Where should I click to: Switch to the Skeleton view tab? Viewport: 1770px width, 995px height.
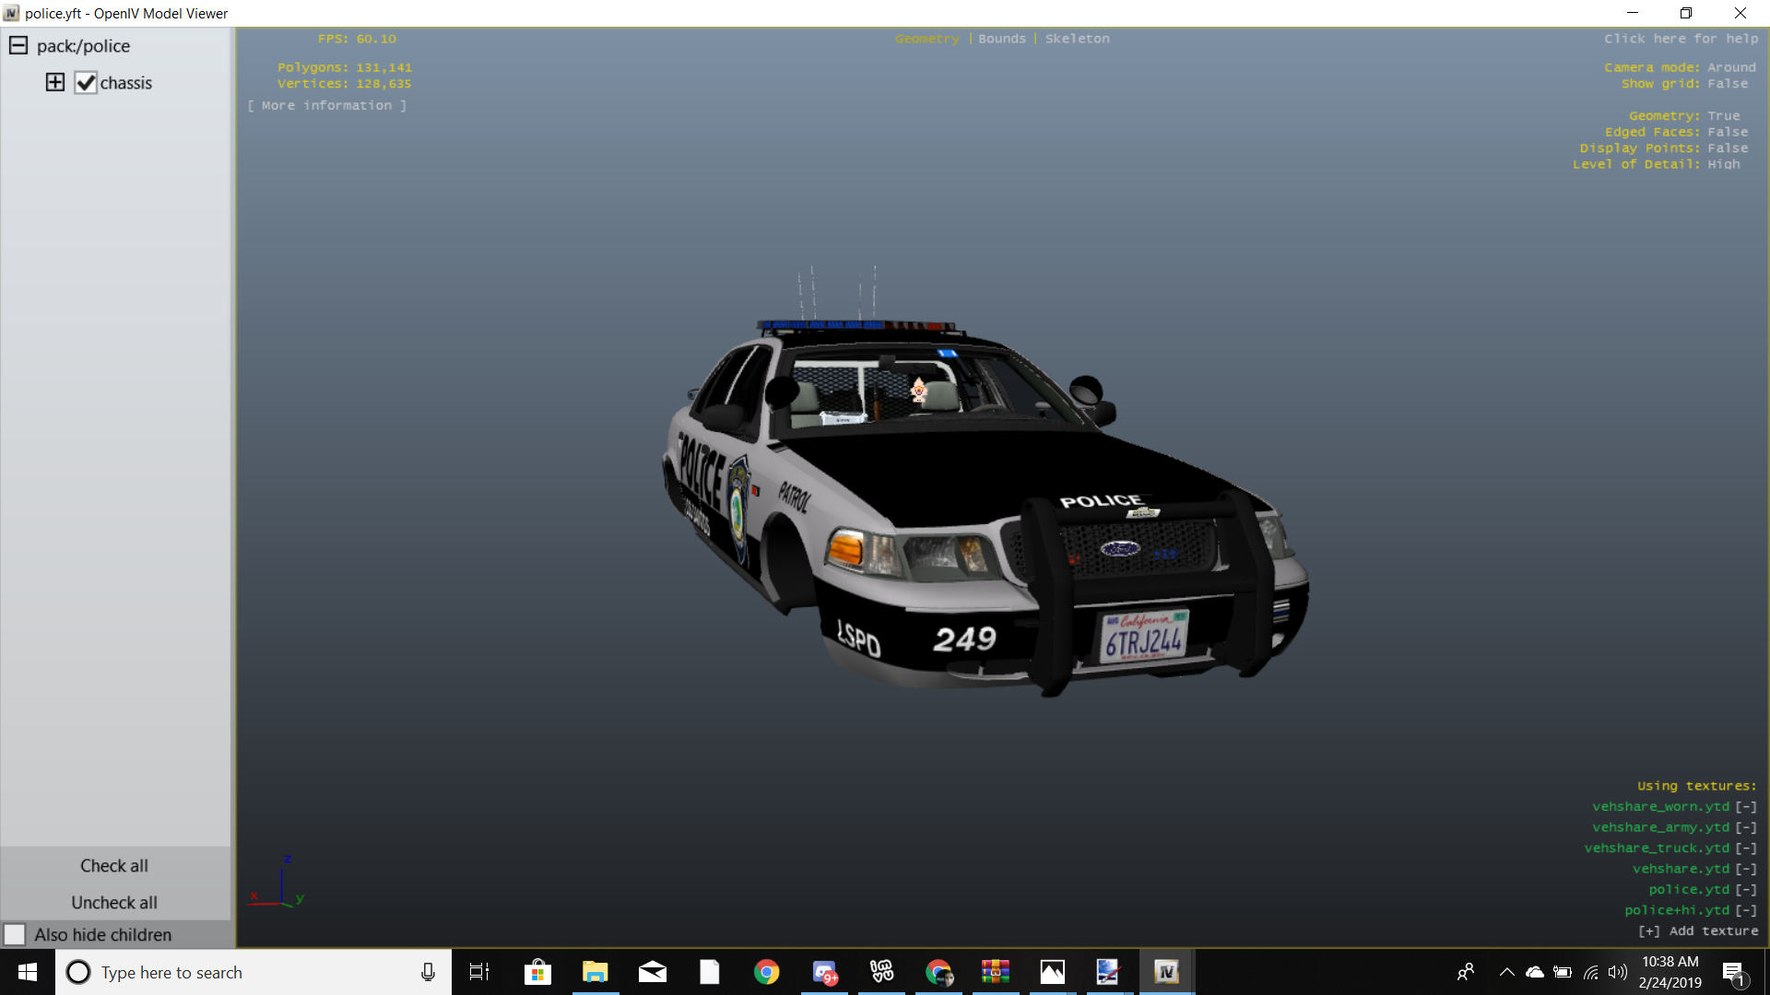[x=1077, y=39]
